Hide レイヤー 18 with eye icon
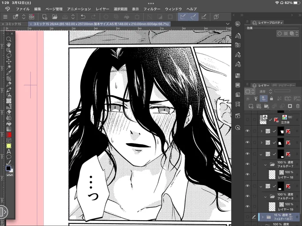The height and width of the screenshot is (226, 302). pyautogui.click(x=247, y=174)
